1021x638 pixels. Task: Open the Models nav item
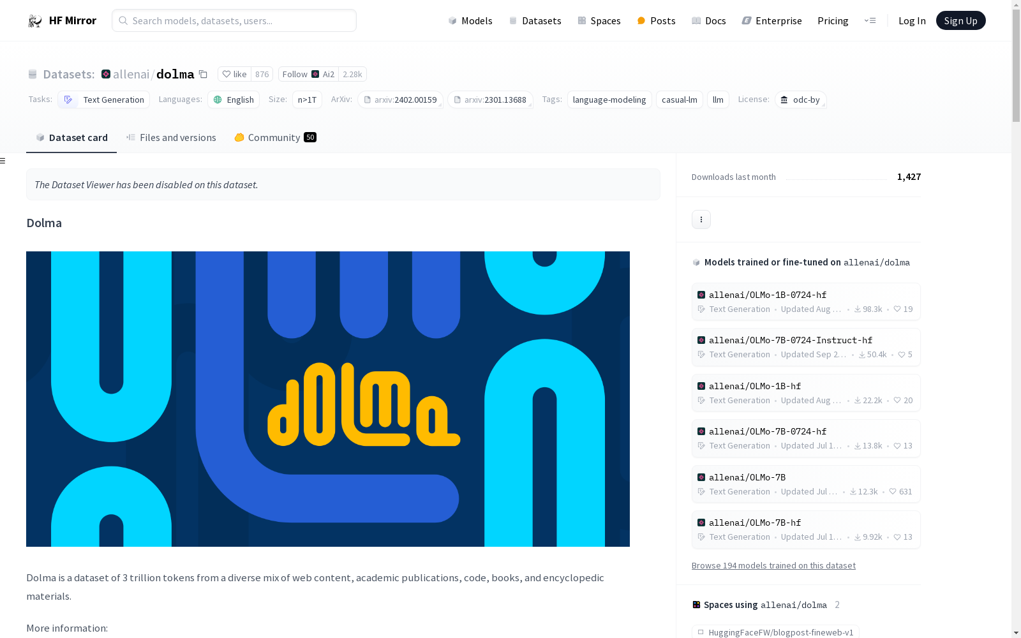click(470, 21)
